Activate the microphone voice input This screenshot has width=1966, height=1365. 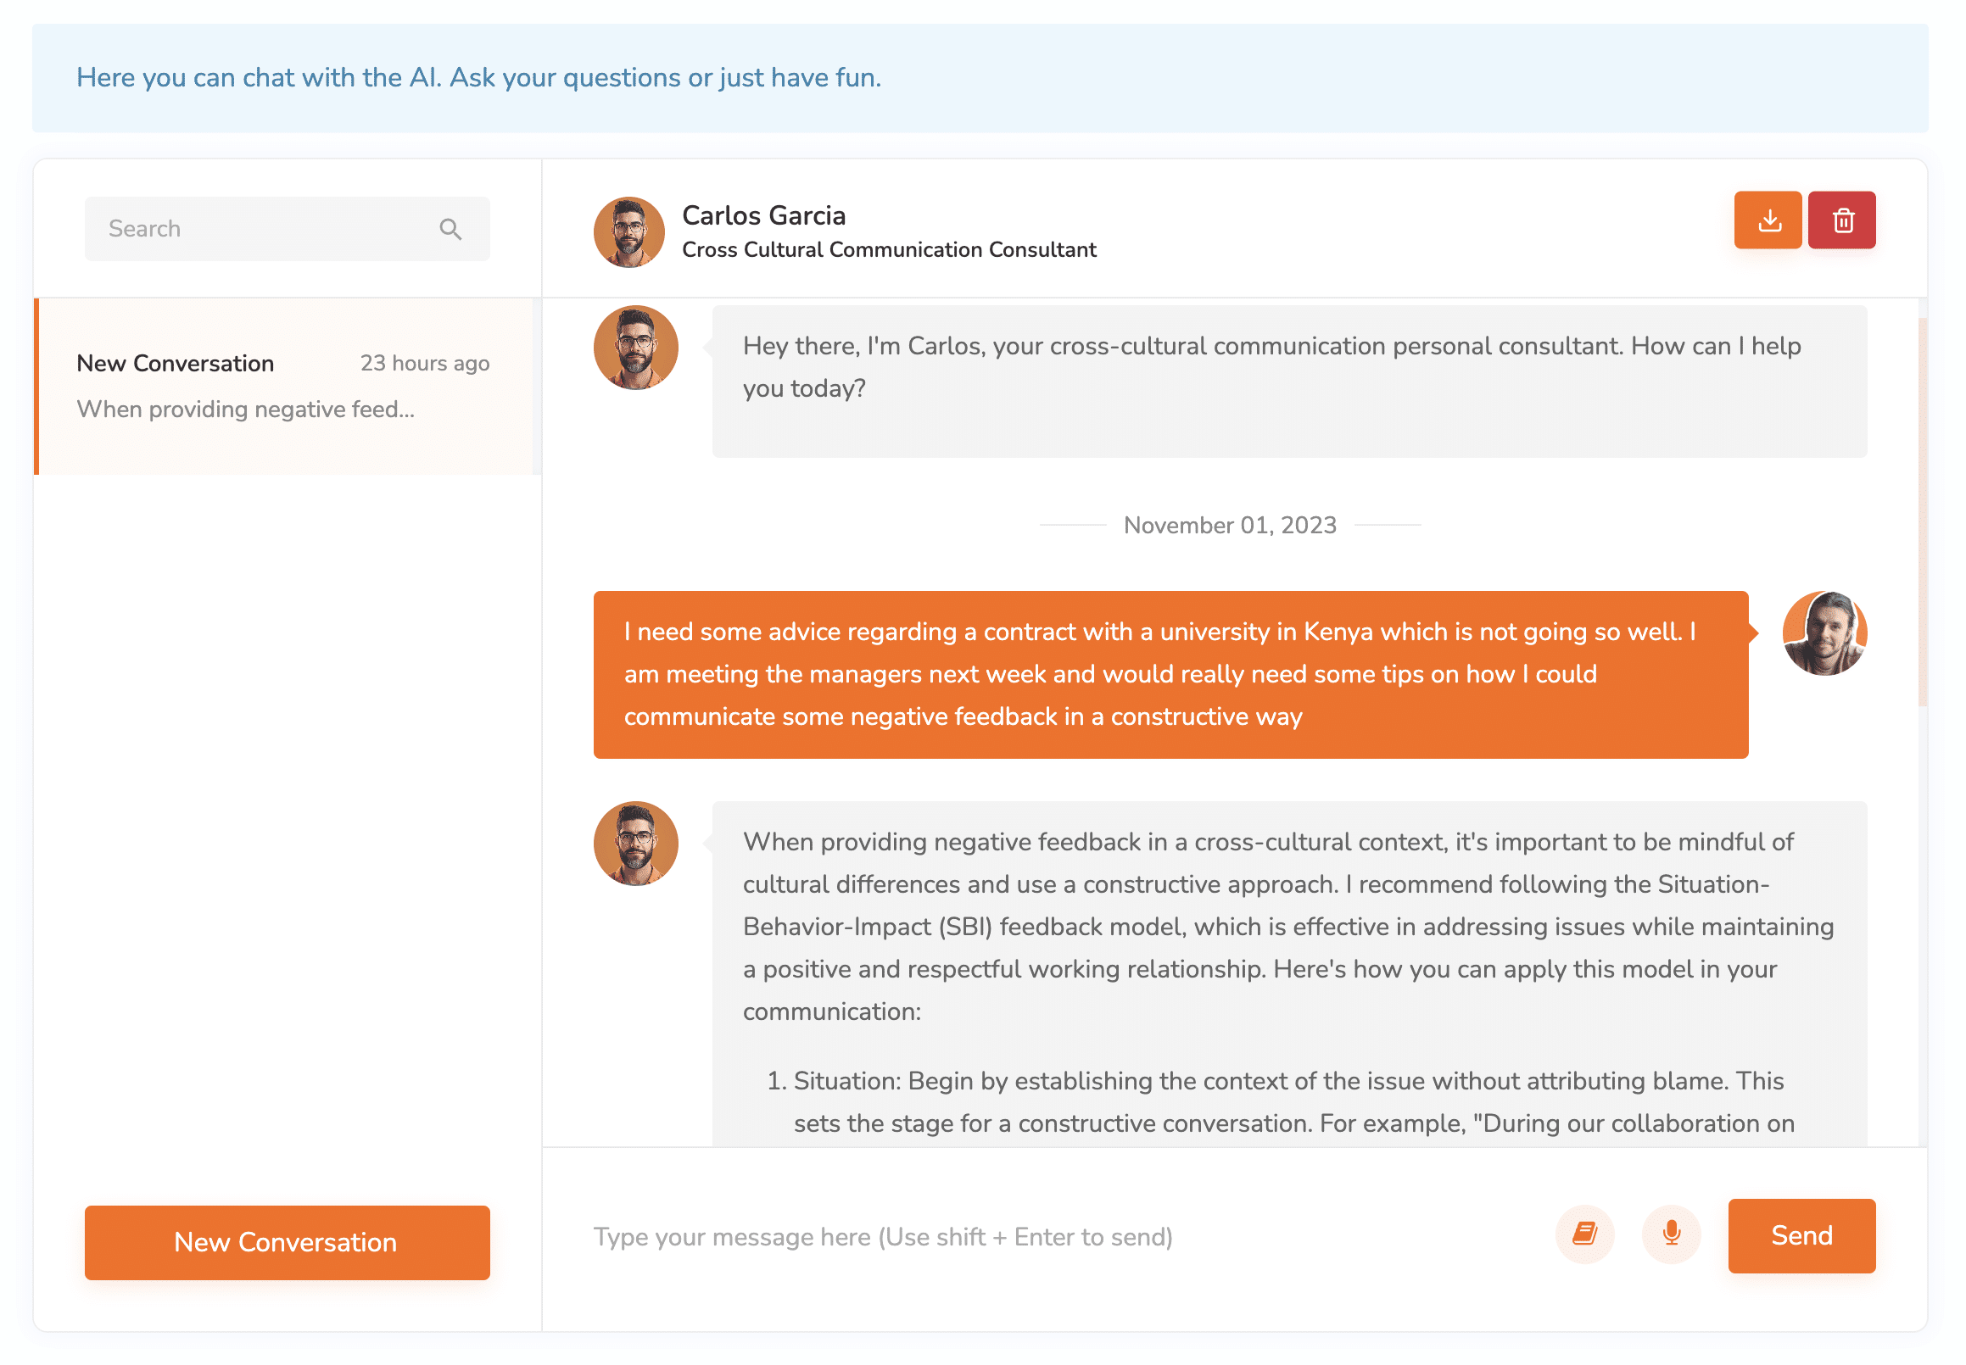(1671, 1234)
